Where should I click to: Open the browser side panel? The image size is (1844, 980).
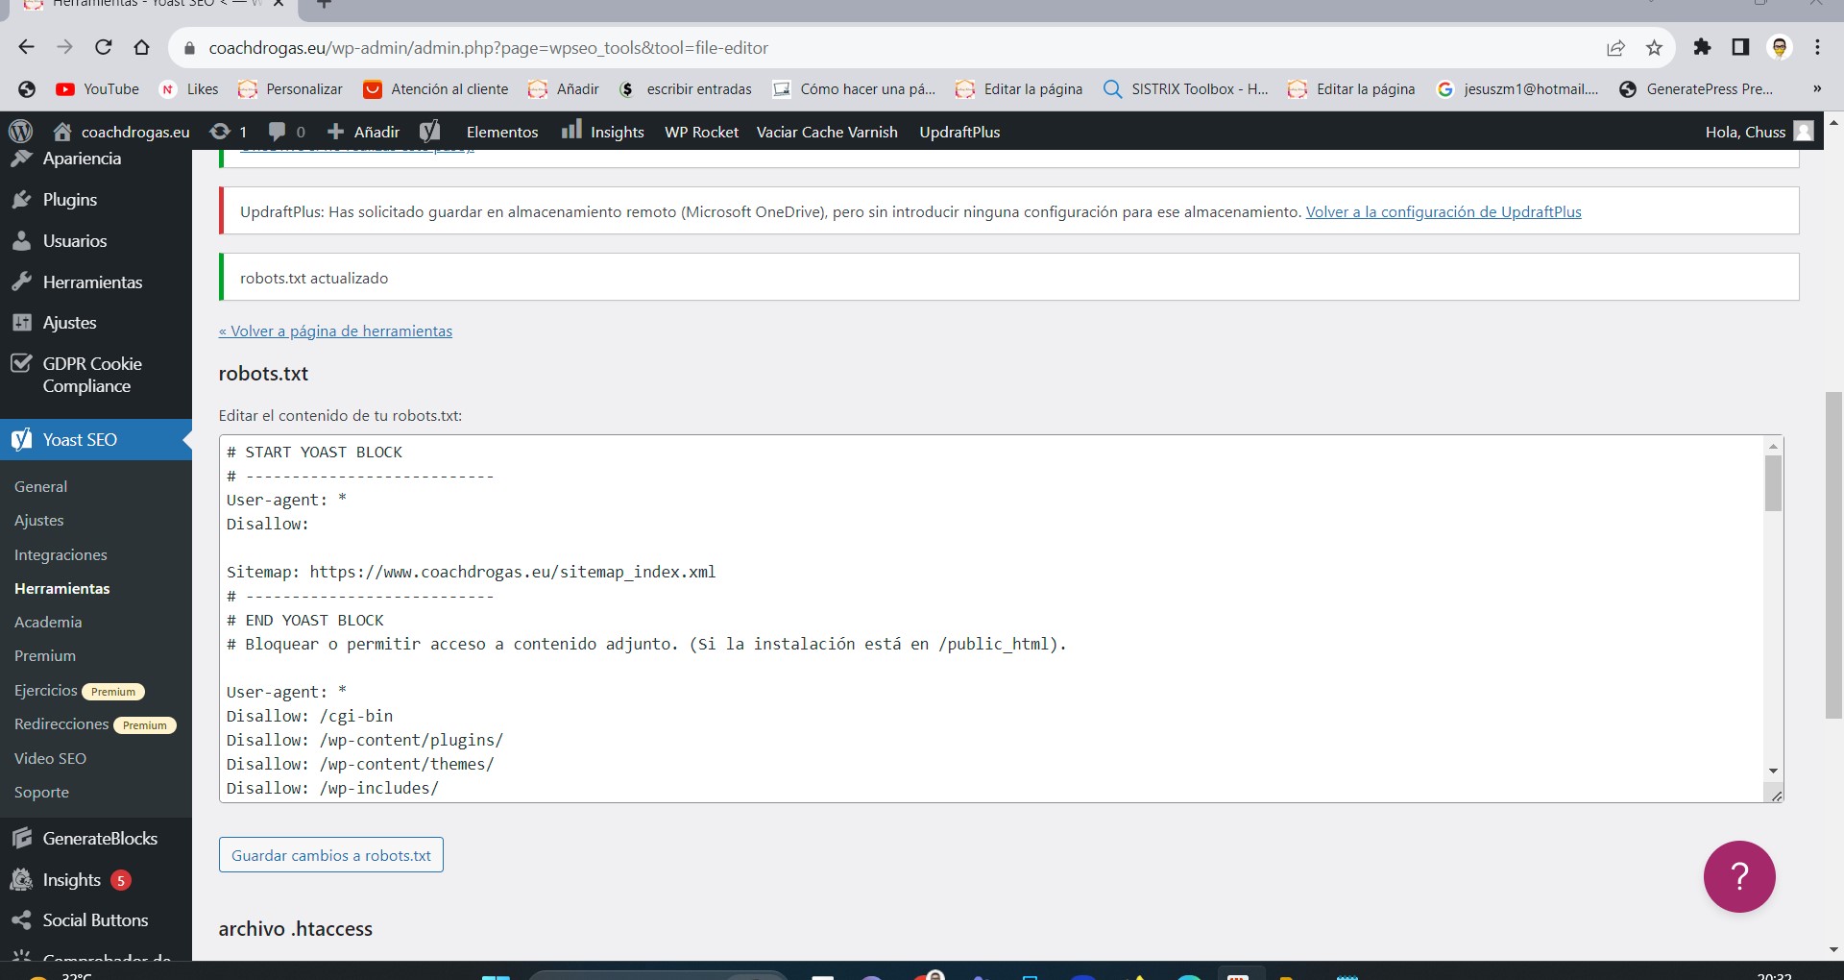tap(1740, 47)
